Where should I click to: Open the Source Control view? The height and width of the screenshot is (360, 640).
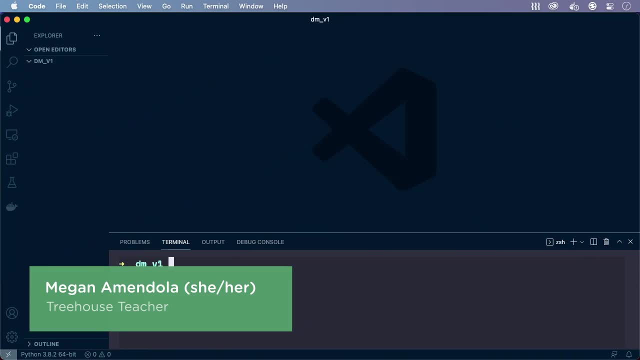[x=12, y=86]
